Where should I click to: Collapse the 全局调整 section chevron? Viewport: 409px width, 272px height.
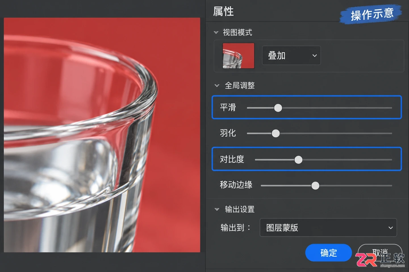pyautogui.click(x=217, y=86)
